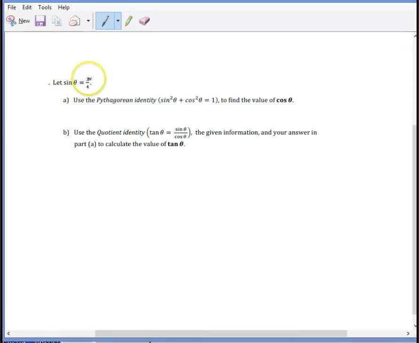Click the equation 'sin²θ + cos²θ = 1'

pos(187,100)
